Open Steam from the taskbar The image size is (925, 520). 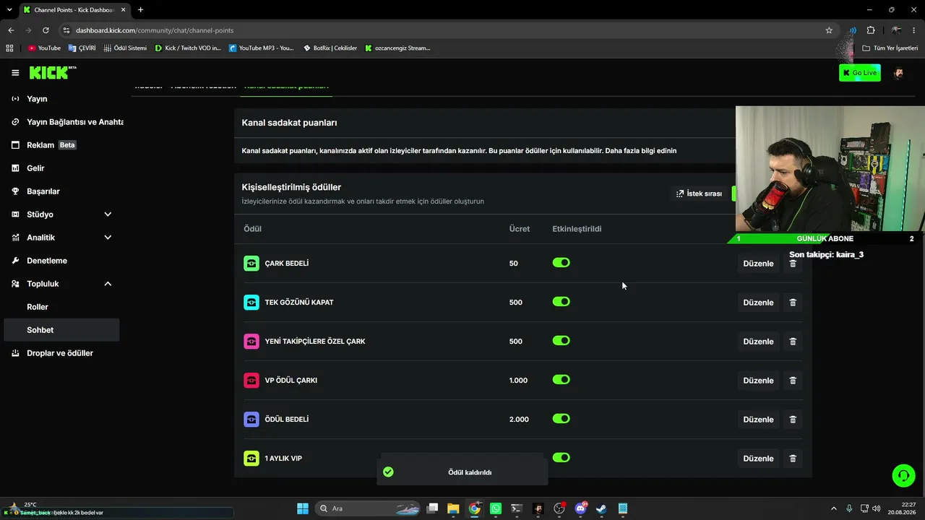(x=601, y=508)
